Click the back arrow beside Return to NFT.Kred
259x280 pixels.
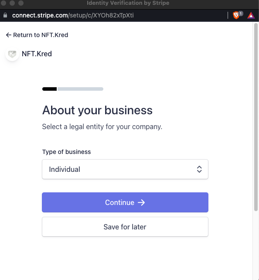[x=8, y=35]
